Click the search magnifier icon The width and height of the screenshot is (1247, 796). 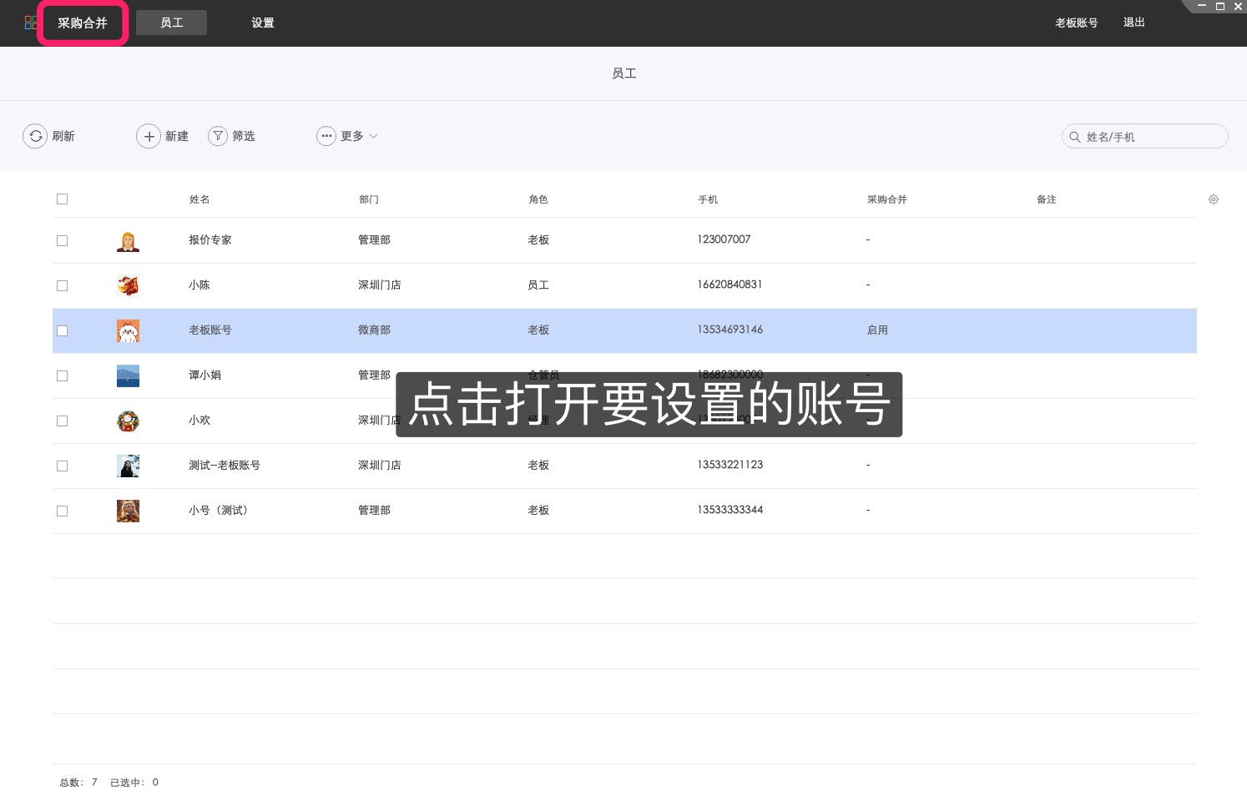pos(1075,137)
